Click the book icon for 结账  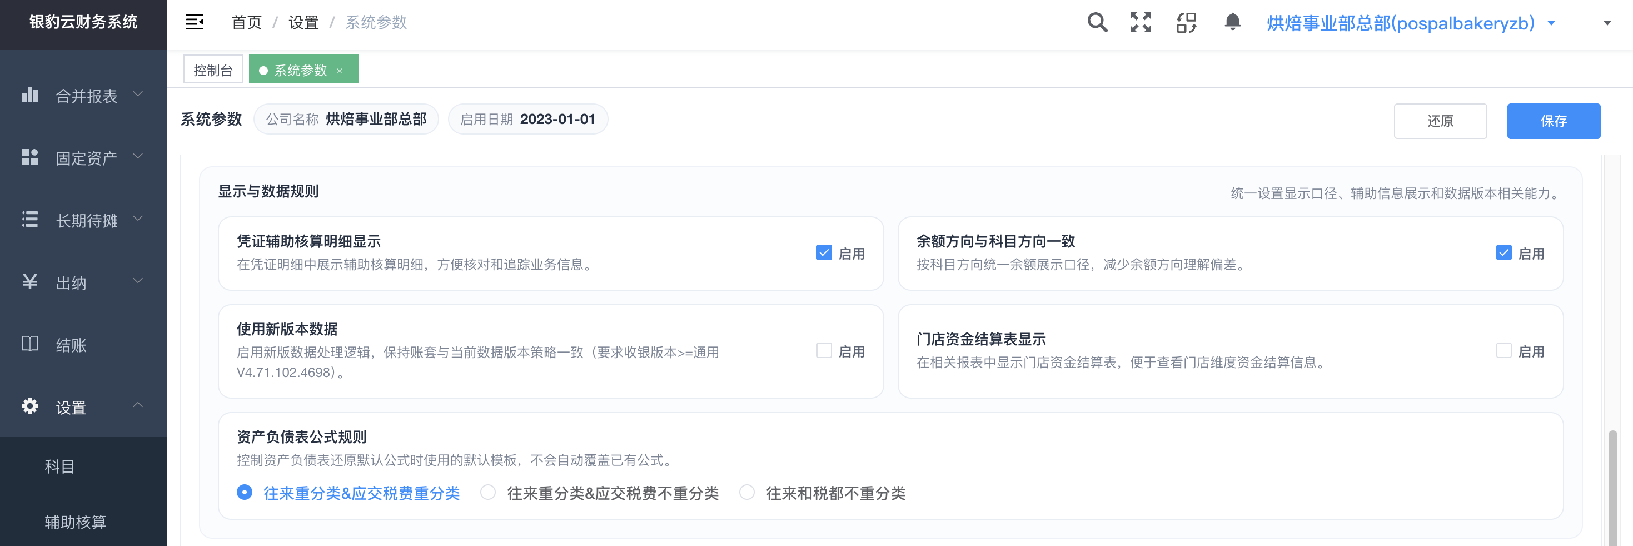click(x=30, y=343)
